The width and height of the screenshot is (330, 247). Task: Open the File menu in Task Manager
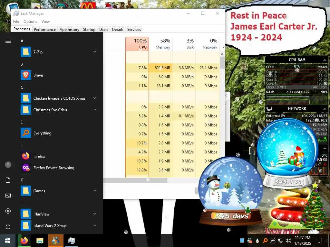(16, 22)
